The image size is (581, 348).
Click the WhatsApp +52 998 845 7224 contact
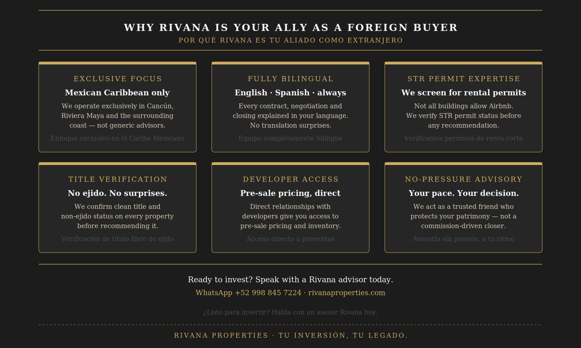coord(248,293)
